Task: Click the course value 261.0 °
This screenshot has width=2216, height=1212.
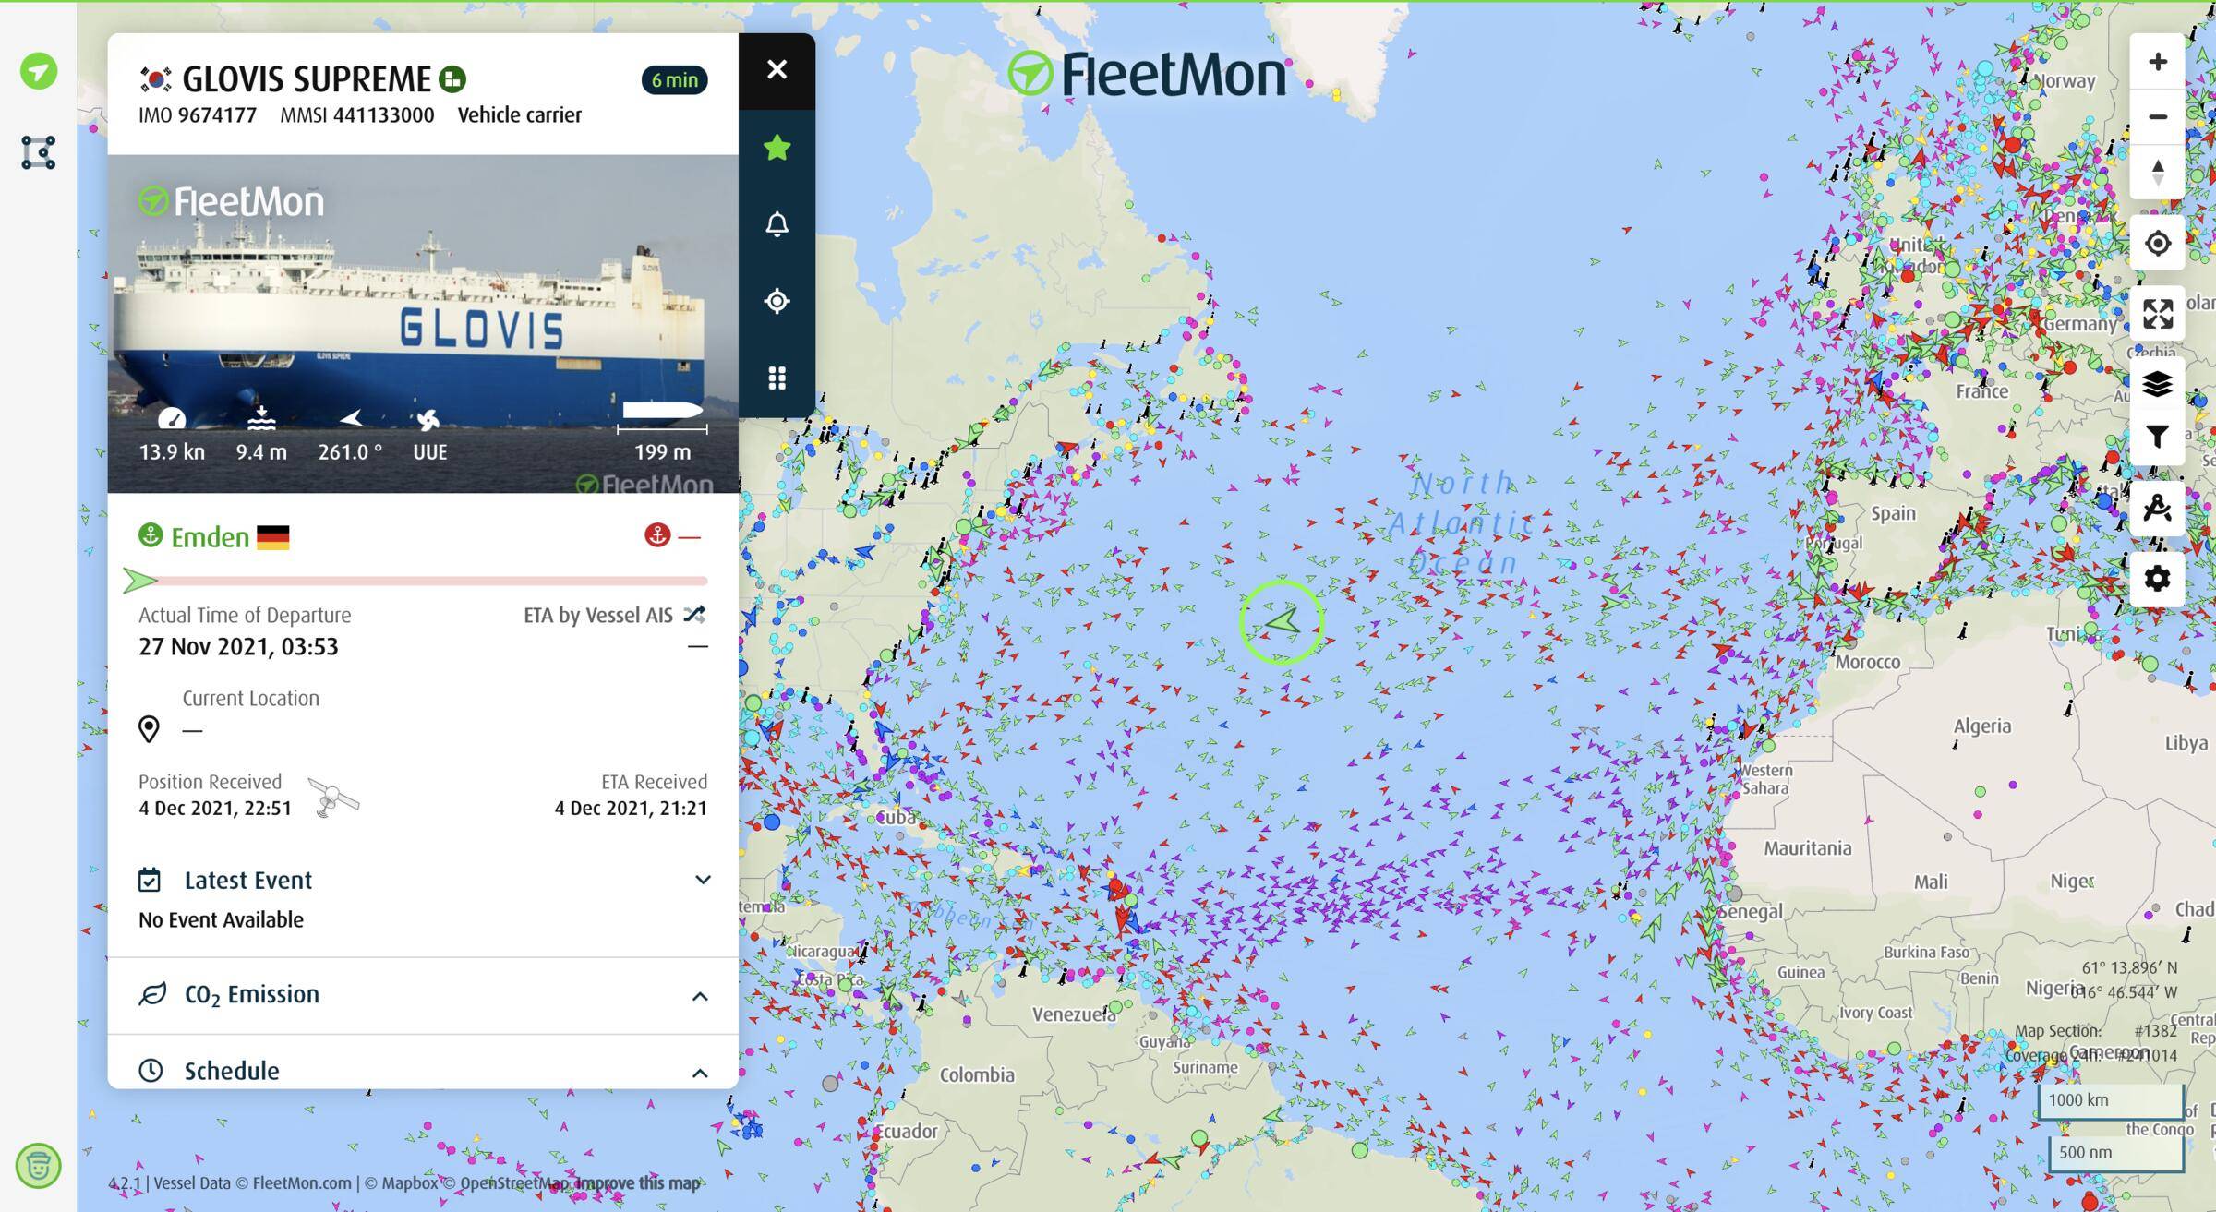Action: point(350,452)
